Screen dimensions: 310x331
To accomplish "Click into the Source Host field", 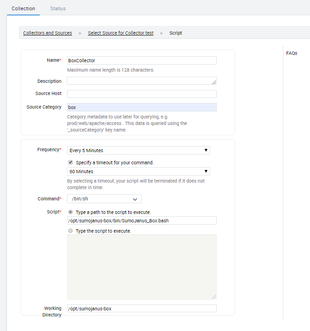I will click(142, 94).
